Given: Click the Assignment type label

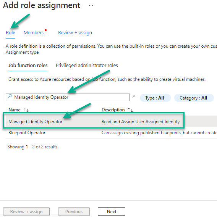Looking at the screenshot, I should coord(22,52).
